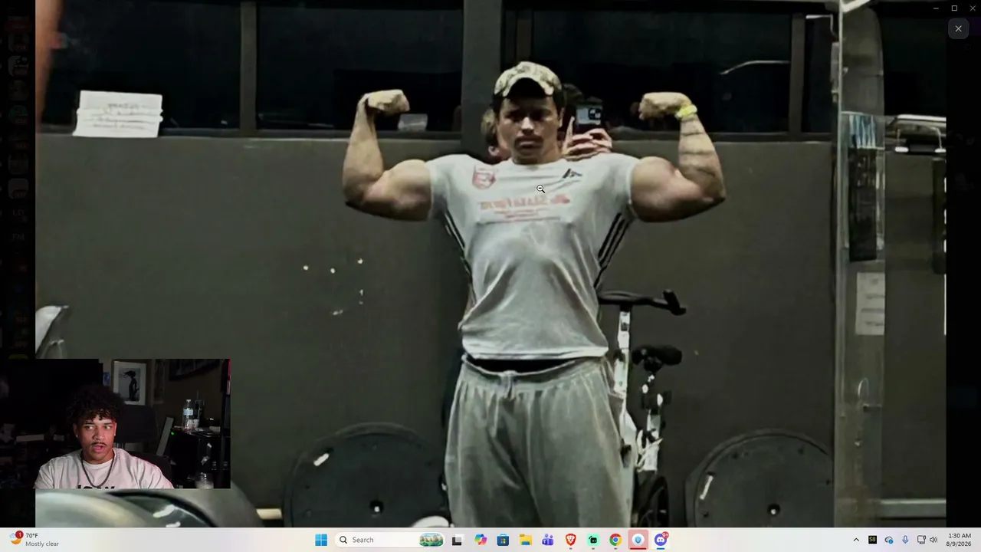Open OneDrive cloud status in the tray
The image size is (981, 552).
pyautogui.click(x=889, y=540)
